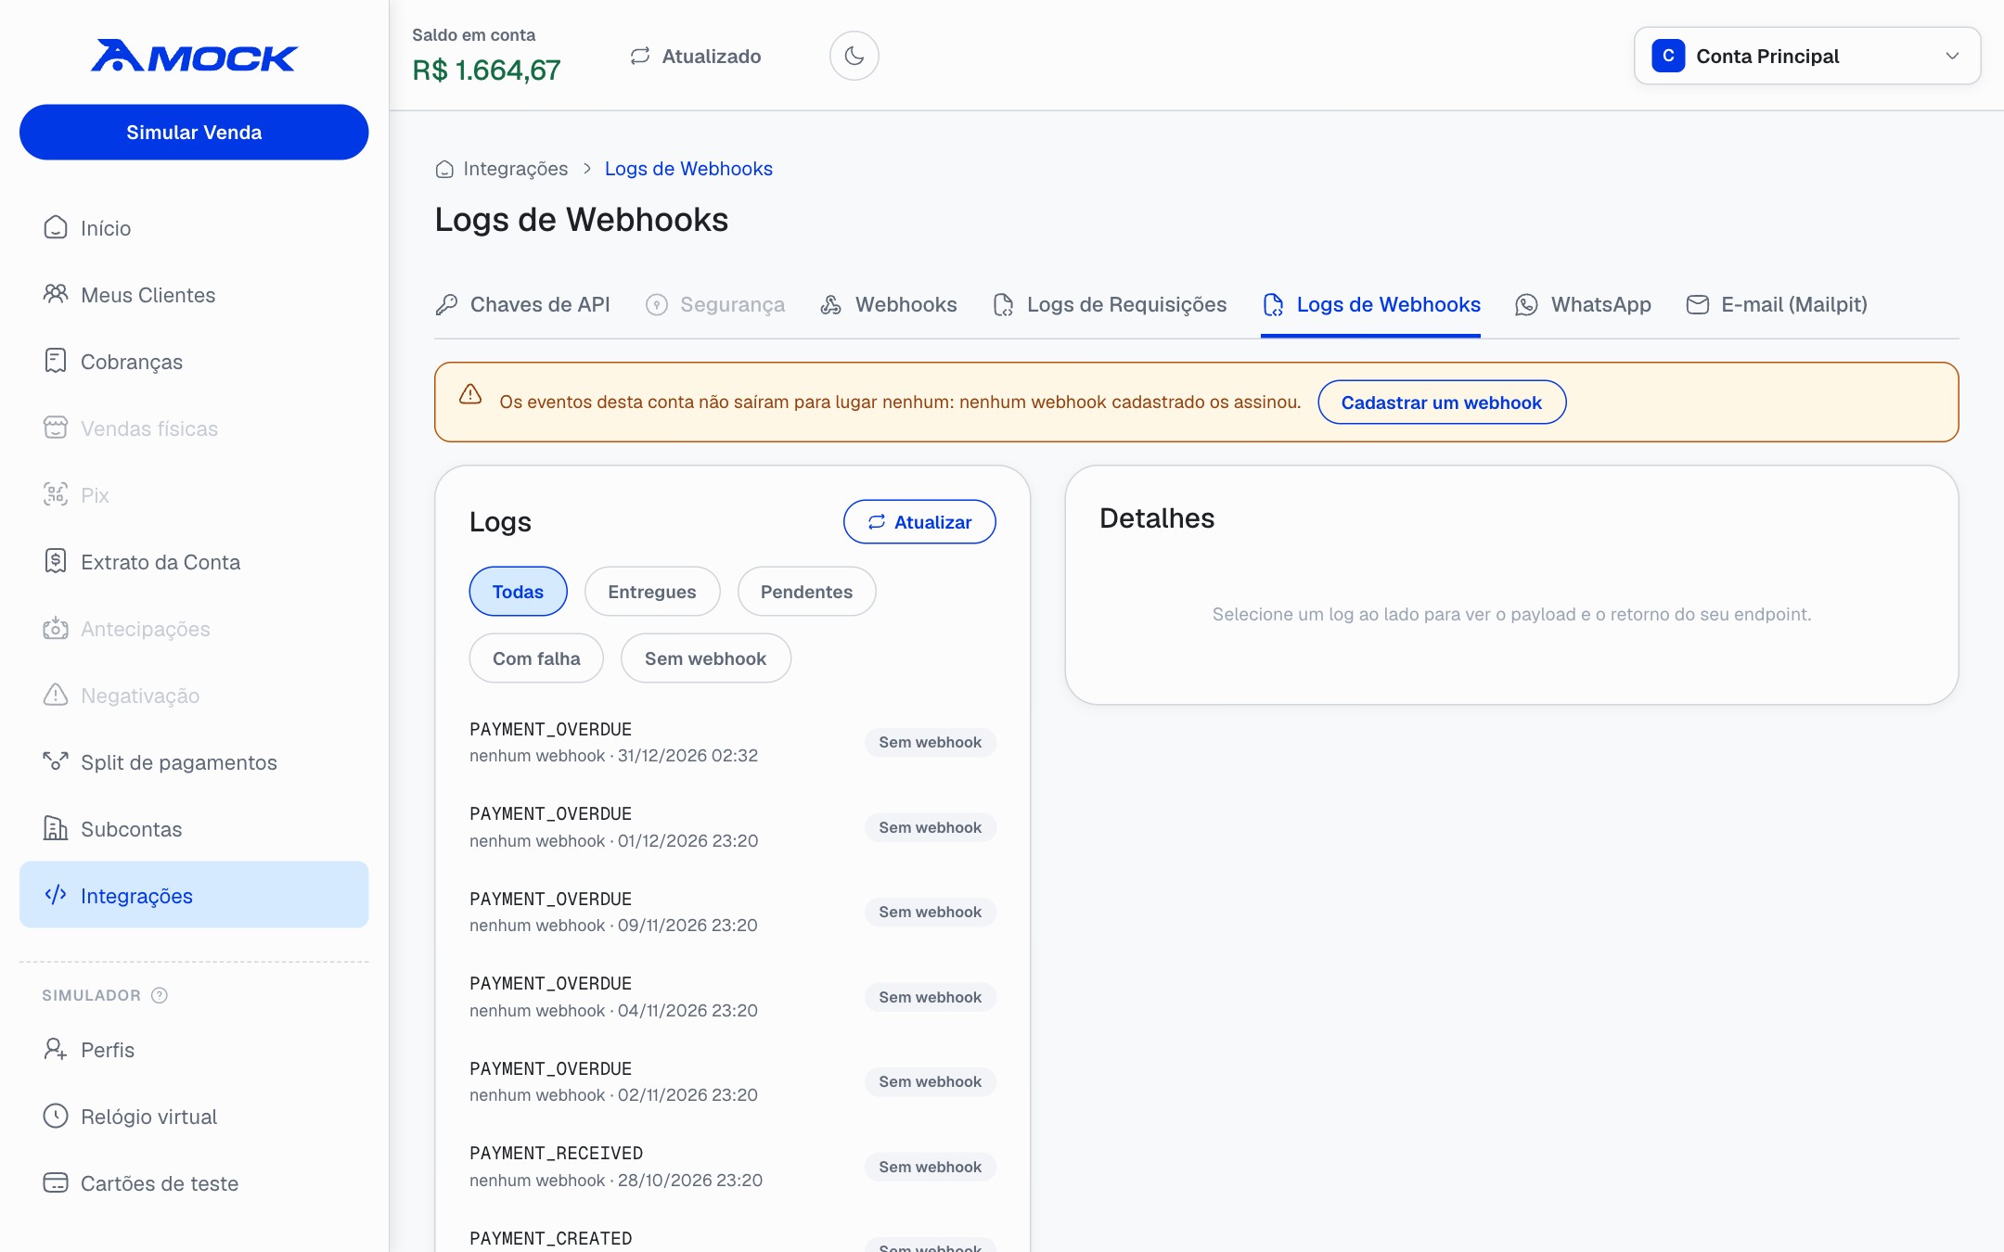Open PAYMENT_OVERDUE log dated 09/11/2026 23:20

coord(732,912)
